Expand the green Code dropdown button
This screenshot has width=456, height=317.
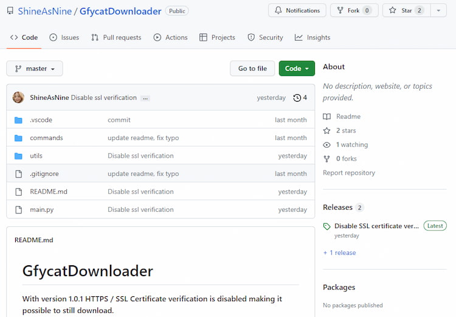(x=297, y=69)
